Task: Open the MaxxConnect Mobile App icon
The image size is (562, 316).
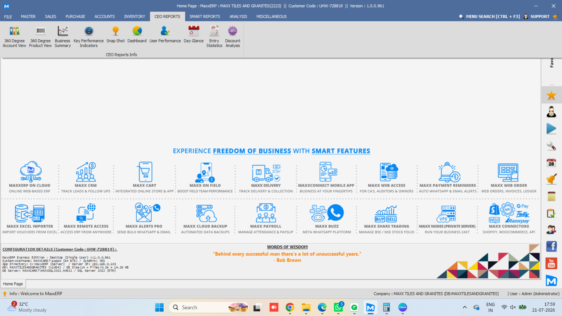Action: (x=328, y=172)
